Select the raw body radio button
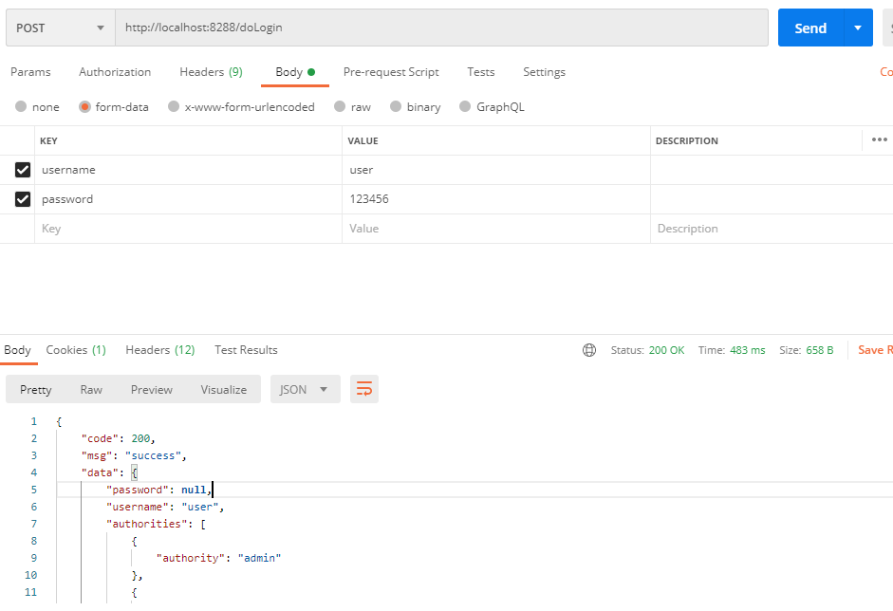The image size is (893, 611). pyautogui.click(x=340, y=106)
